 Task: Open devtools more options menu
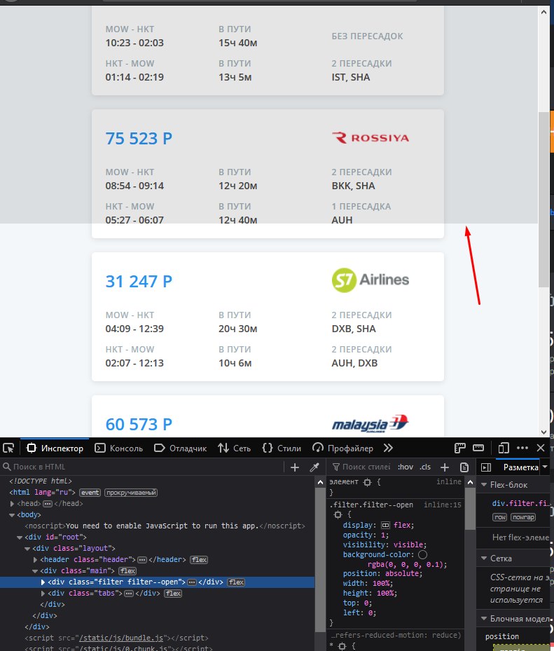tap(522, 448)
